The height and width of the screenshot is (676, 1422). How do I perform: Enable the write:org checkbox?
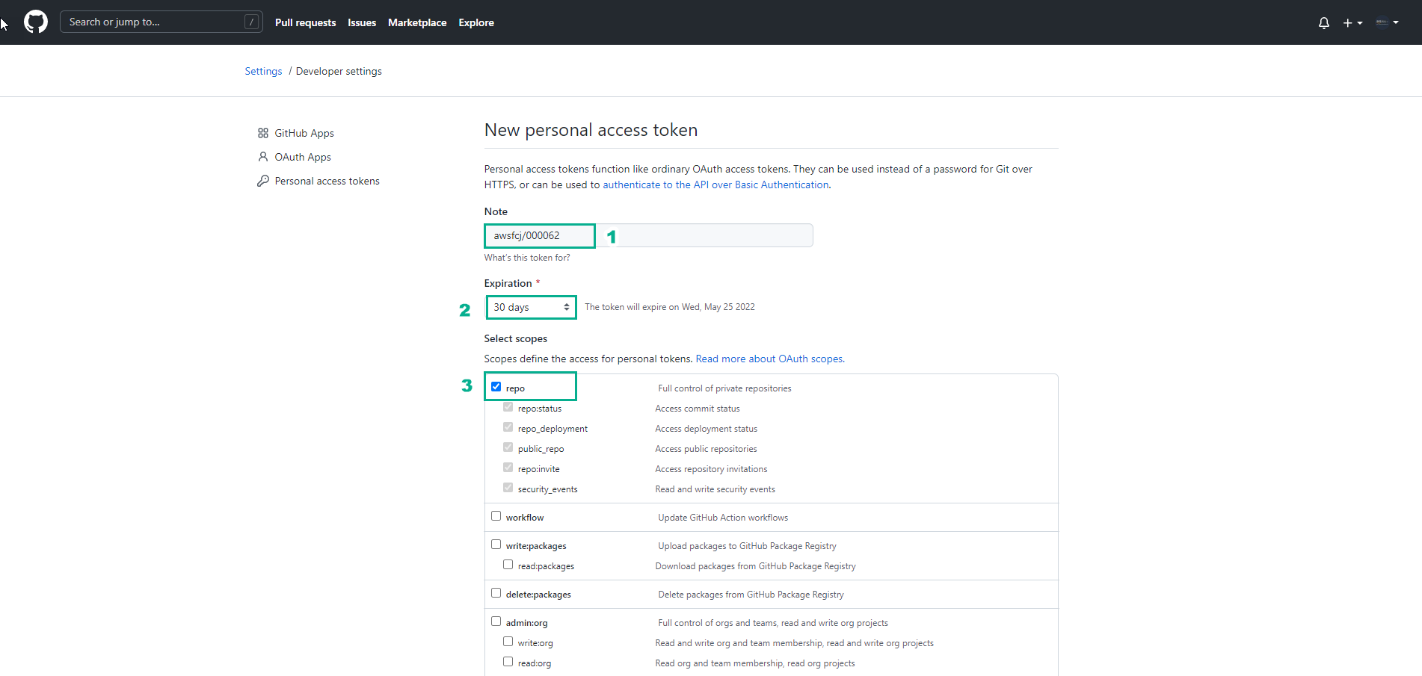point(508,642)
